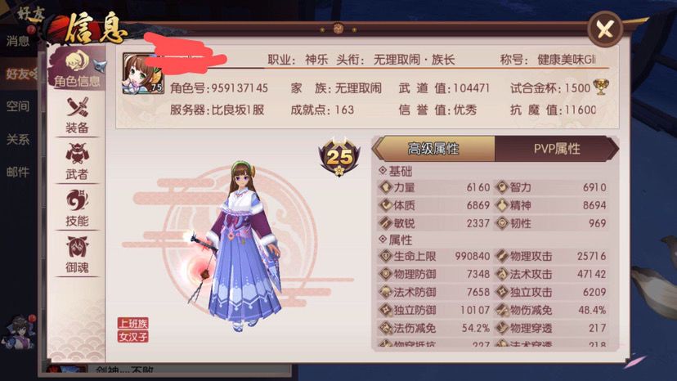The height and width of the screenshot is (381, 677).
Task: Open the 消息 messages menu item
Action: 18,41
